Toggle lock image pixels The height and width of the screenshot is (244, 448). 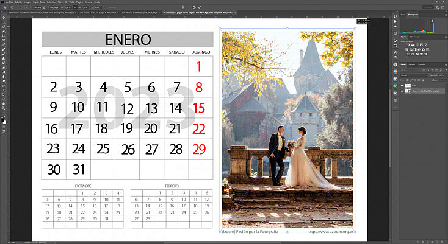point(411,80)
